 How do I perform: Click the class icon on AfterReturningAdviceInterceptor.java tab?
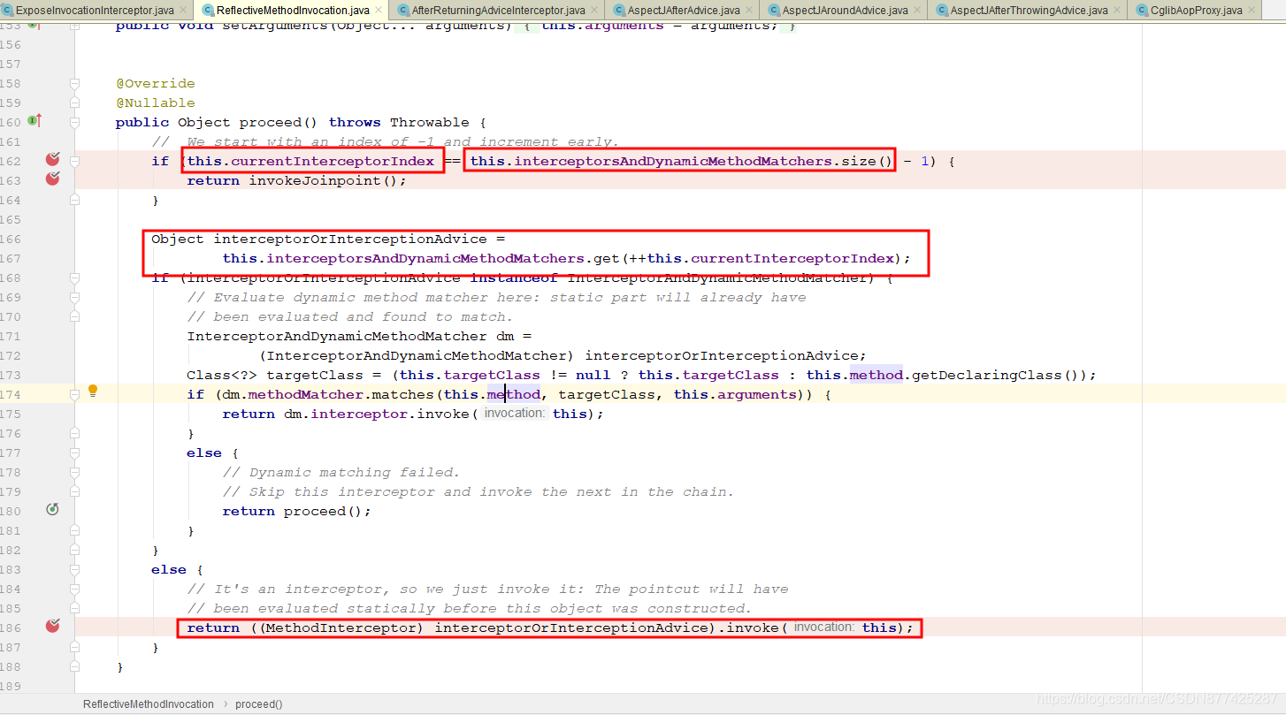click(x=403, y=11)
